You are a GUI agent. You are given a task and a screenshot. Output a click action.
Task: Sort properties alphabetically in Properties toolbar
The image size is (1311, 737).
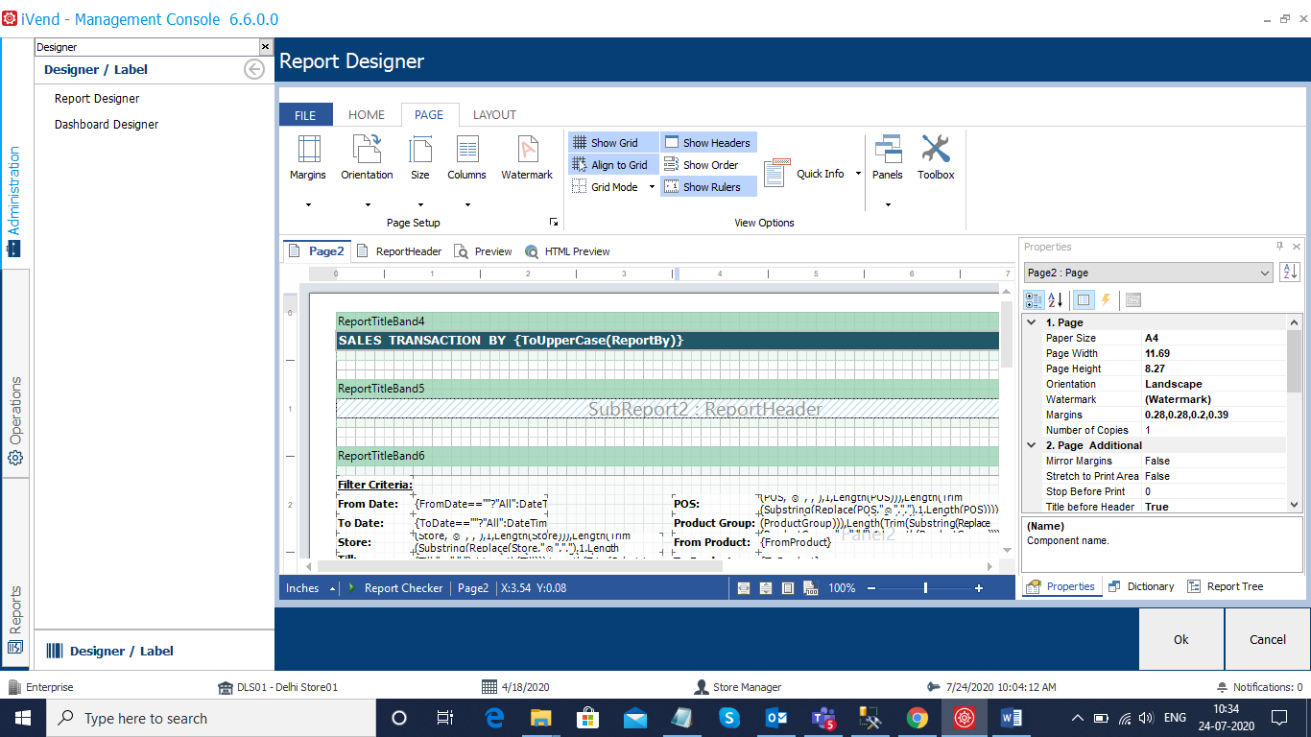coord(1055,299)
